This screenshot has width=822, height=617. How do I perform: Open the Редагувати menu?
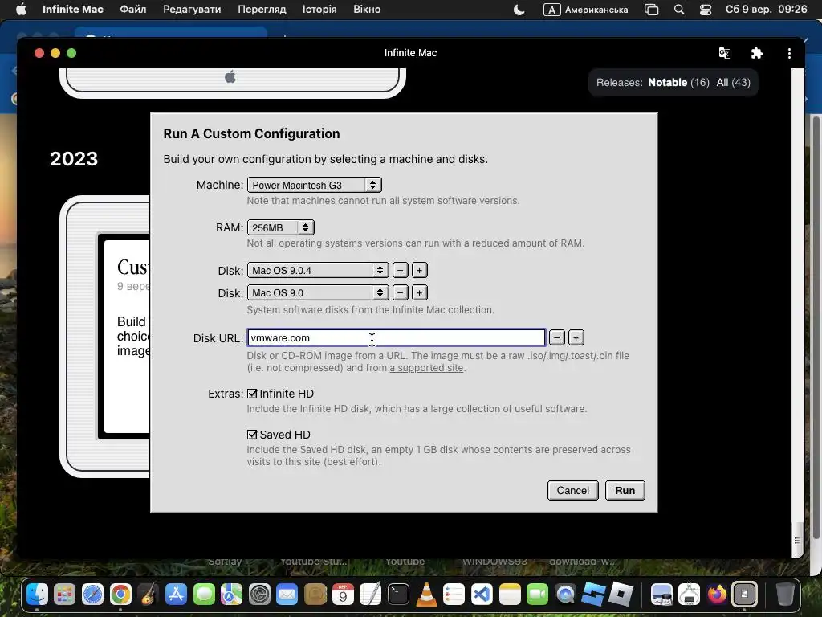(192, 10)
